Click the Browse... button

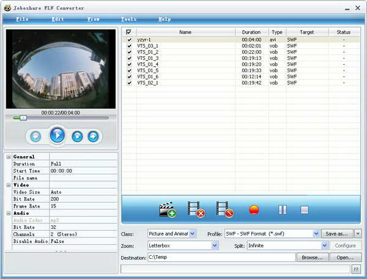311,258
